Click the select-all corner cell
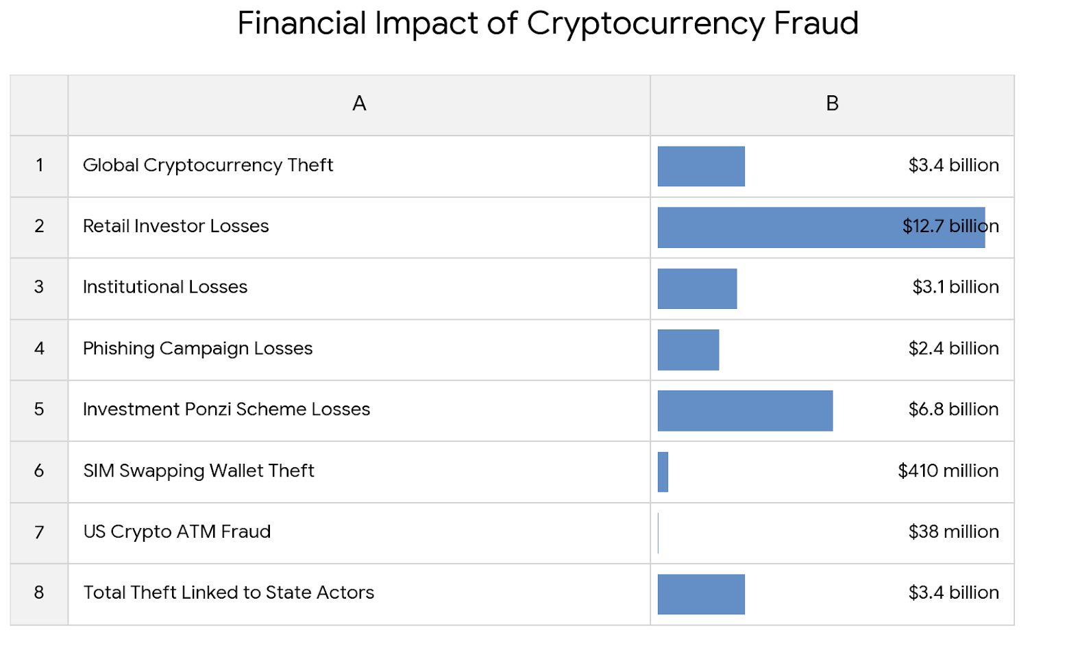The image size is (1069, 648). tap(39, 104)
